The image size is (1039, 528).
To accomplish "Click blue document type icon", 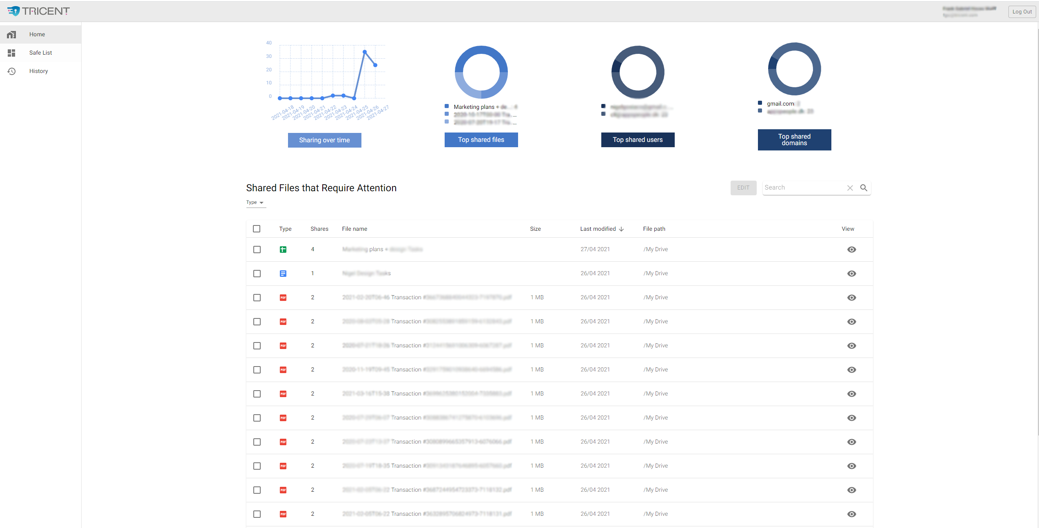I will click(x=283, y=274).
